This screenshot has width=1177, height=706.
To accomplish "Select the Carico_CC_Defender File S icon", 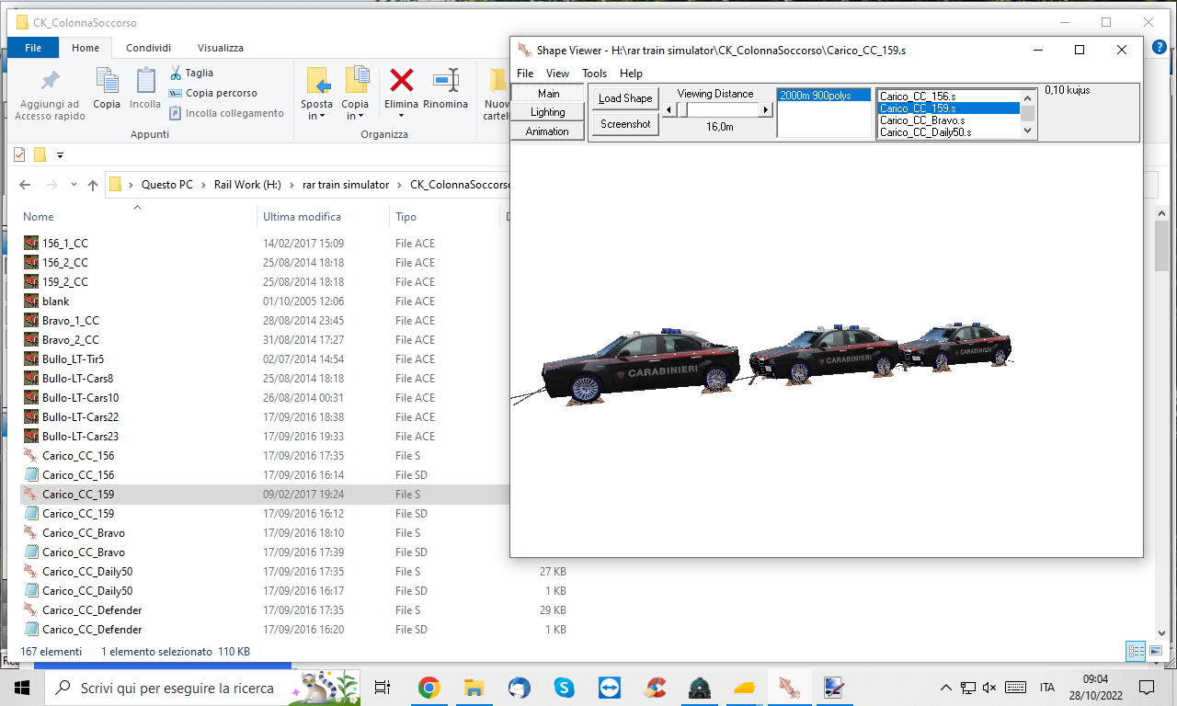I will pyautogui.click(x=31, y=610).
